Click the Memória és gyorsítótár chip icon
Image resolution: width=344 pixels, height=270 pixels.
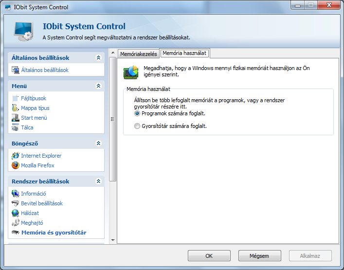pos(16,232)
